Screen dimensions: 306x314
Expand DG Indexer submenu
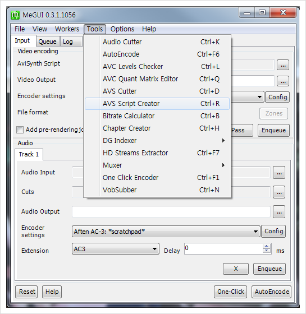pyautogui.click(x=157, y=141)
